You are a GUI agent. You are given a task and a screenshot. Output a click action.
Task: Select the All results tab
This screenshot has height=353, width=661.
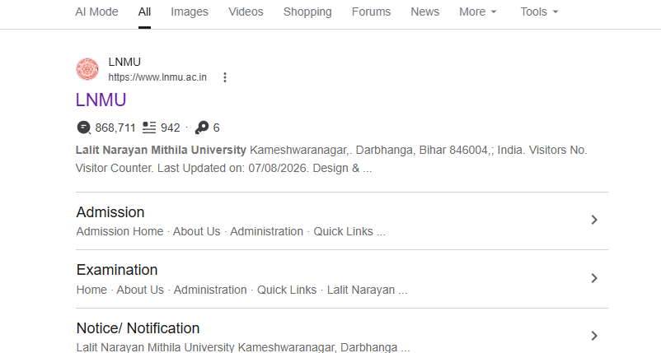coord(144,12)
